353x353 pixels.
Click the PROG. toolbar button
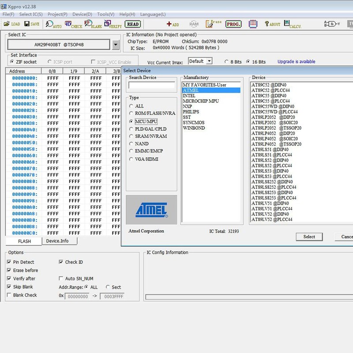click(x=233, y=24)
